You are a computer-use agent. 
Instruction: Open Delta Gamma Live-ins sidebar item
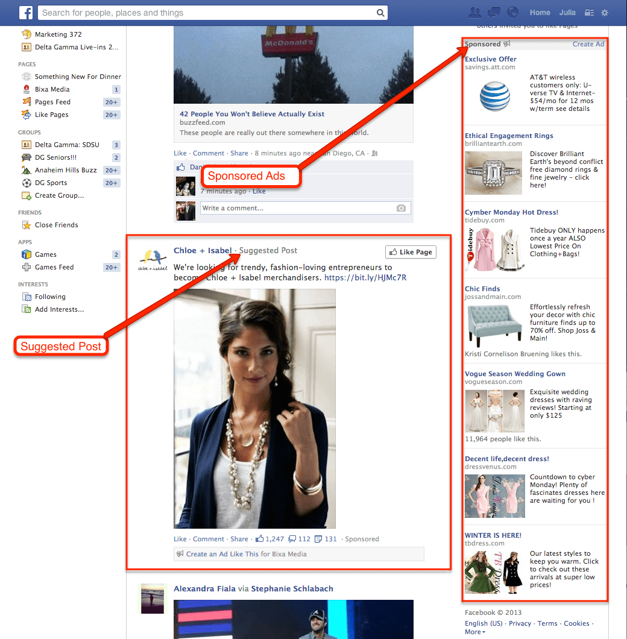point(76,47)
